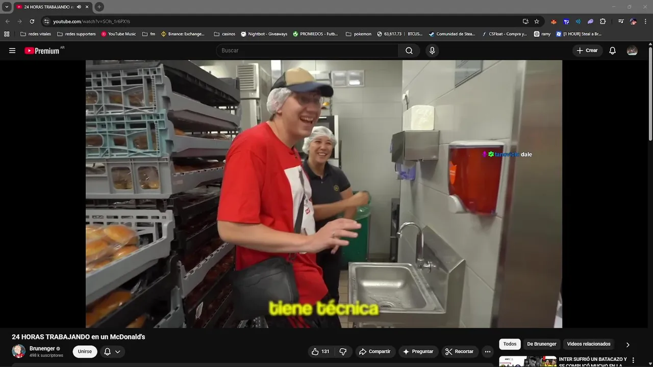Start voice search with microphone icon
This screenshot has height=367, width=653.
click(432, 50)
